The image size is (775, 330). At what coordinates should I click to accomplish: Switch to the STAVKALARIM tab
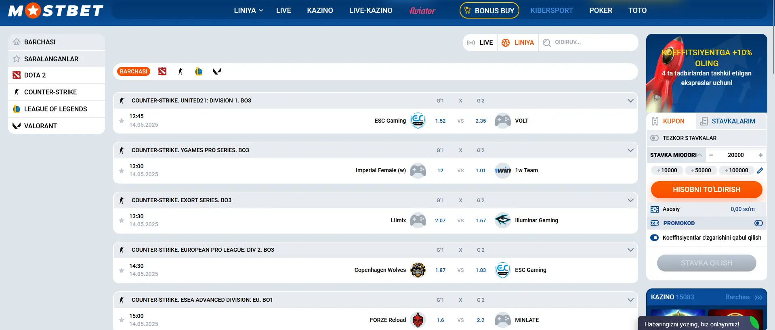point(731,121)
